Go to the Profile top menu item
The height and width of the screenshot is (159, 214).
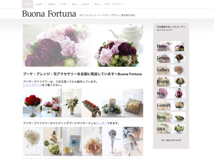[64, 4]
